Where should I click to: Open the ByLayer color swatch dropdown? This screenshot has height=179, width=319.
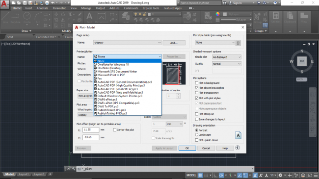237,14
